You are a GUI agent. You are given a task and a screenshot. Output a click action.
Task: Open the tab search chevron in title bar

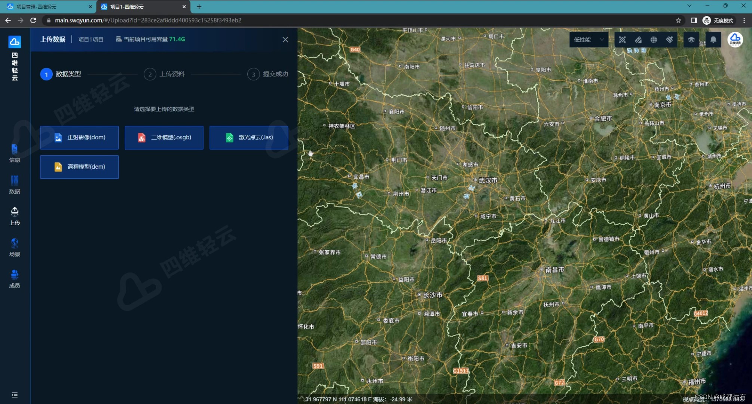[x=689, y=6]
